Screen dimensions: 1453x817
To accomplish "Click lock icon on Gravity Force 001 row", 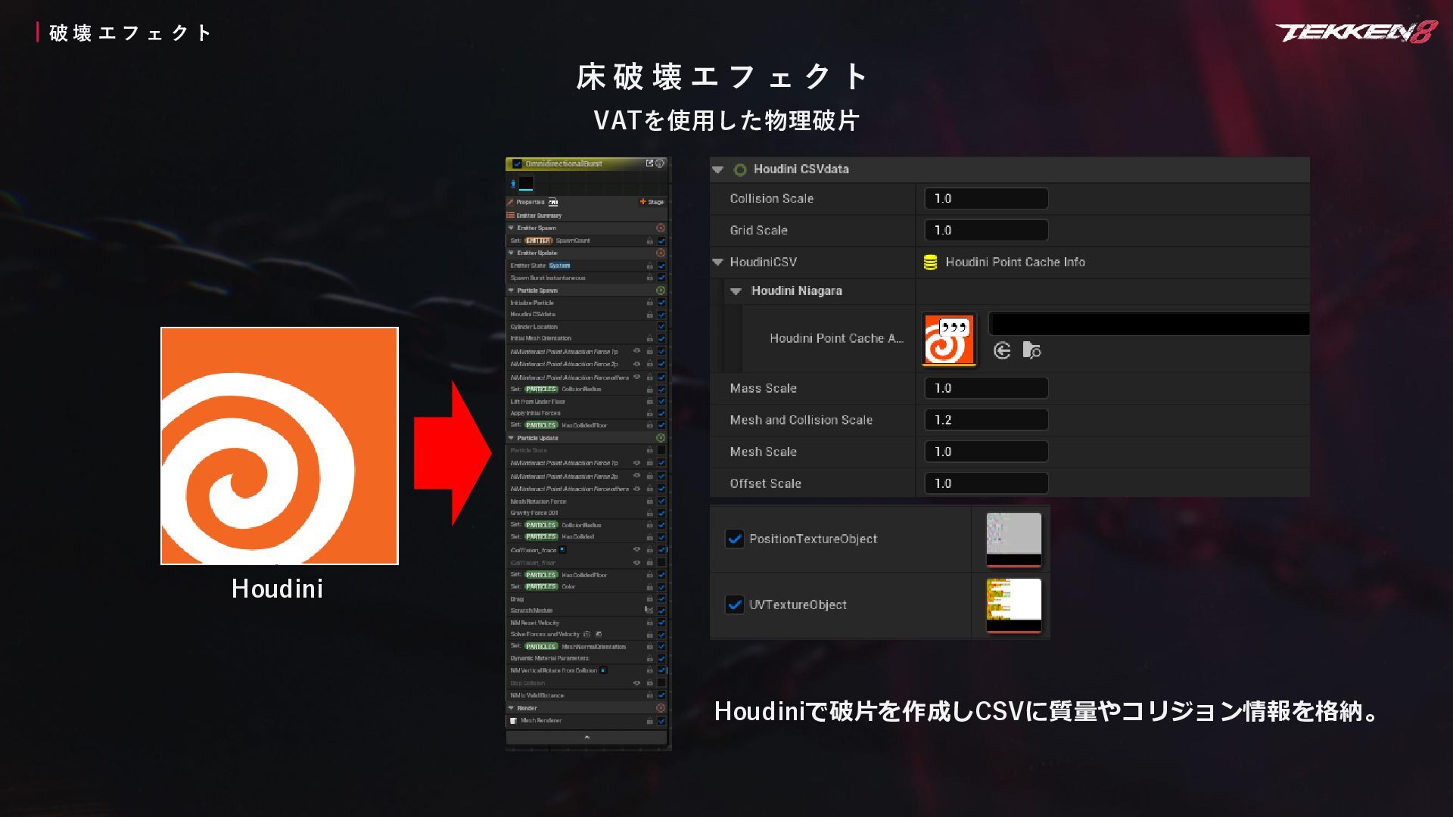I will [x=649, y=513].
